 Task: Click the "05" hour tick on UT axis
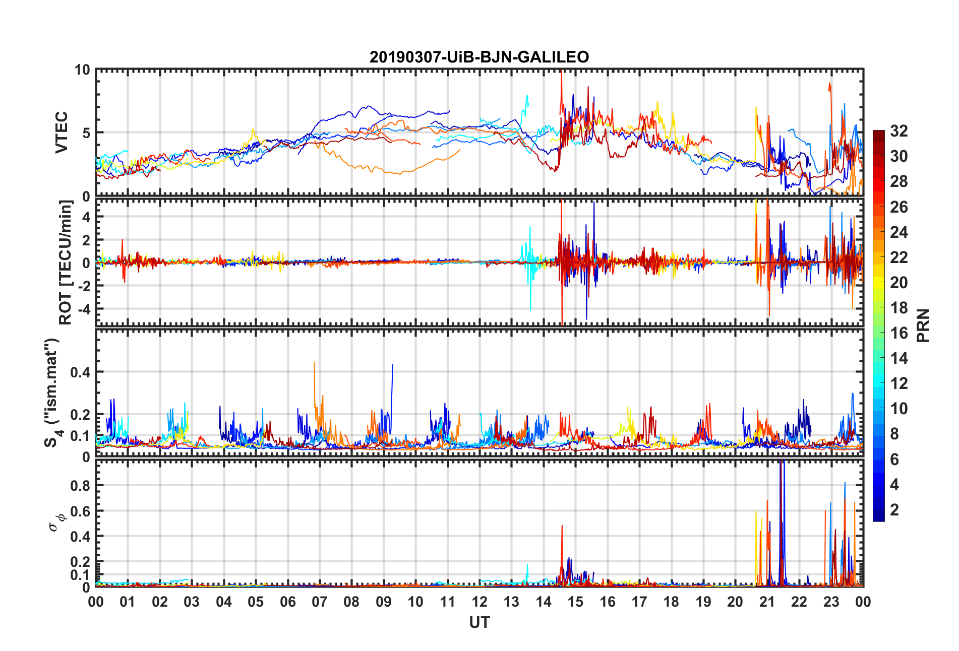coord(256,602)
